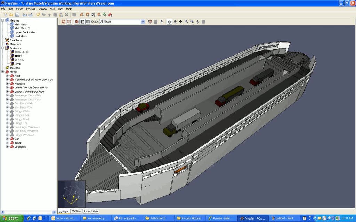Expand the Truck node in Model tree
Screen dimensions: 356x222
[7, 143]
